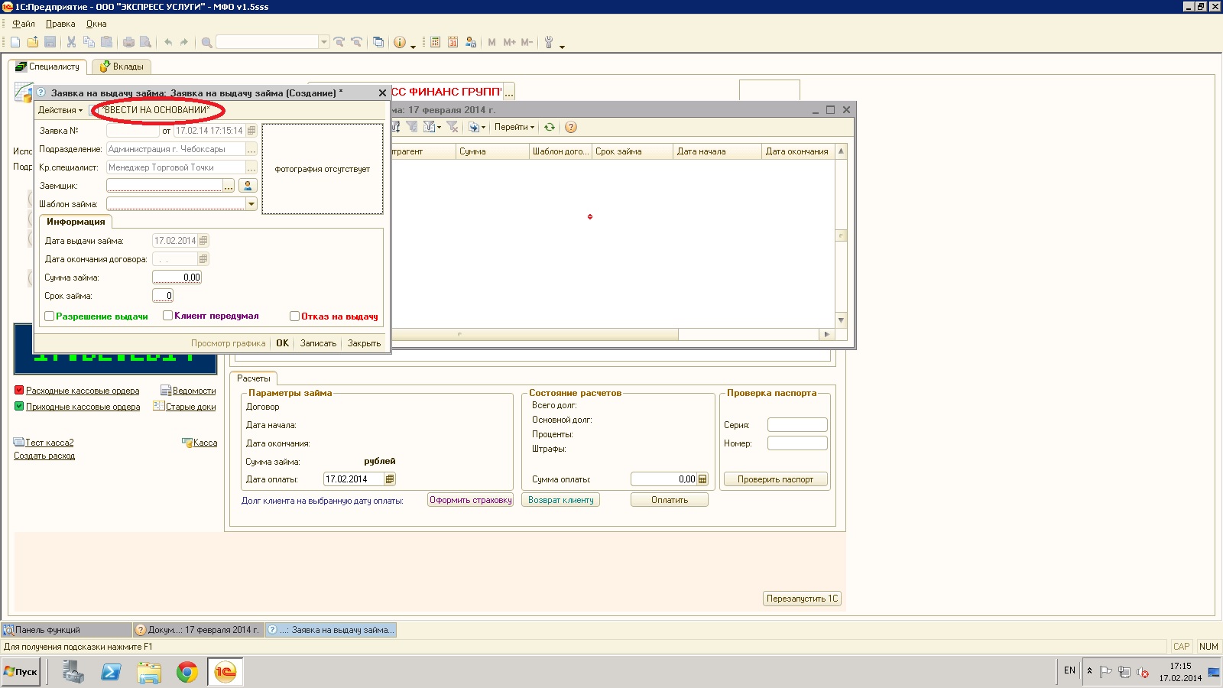1223x688 pixels.
Task: Click the Undo arrow toolbar icon
Action: tap(168, 42)
